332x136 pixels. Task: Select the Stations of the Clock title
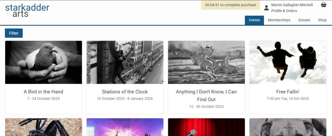click(125, 92)
